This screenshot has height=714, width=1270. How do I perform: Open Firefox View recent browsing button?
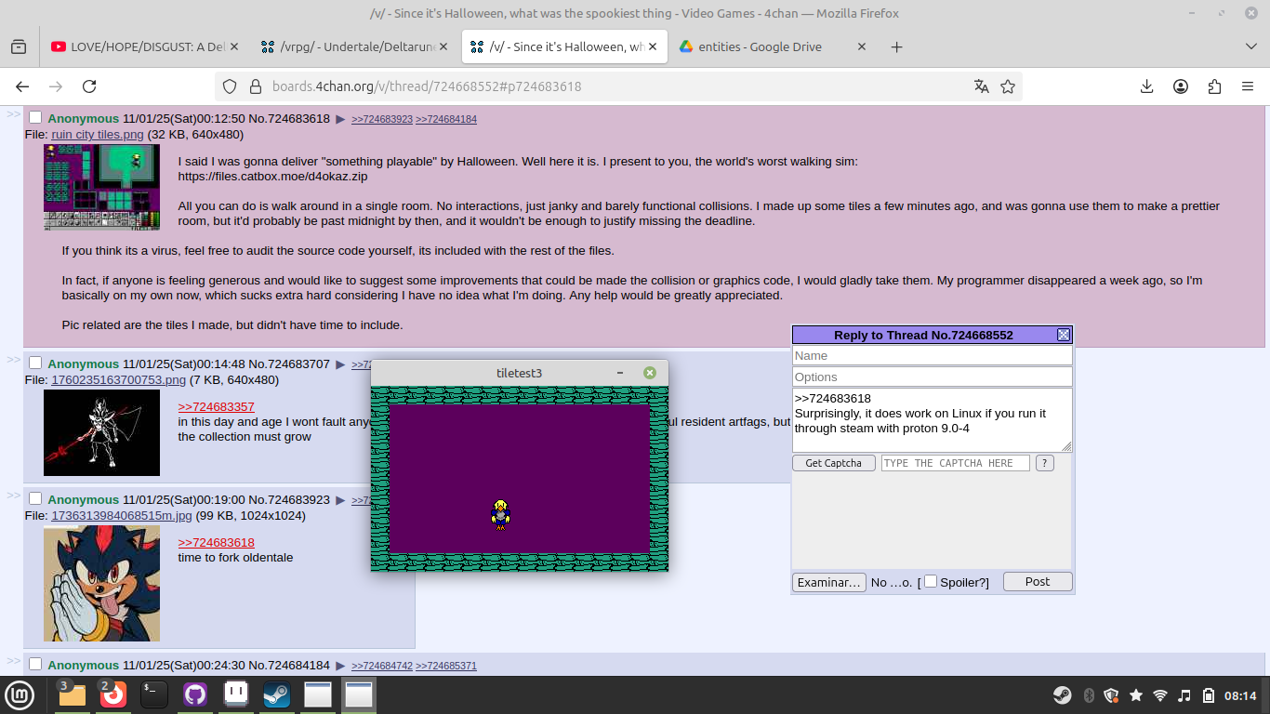pyautogui.click(x=19, y=46)
